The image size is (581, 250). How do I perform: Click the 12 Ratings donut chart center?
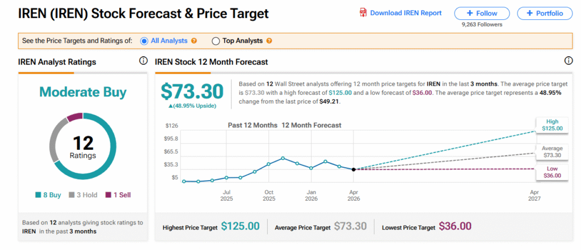pos(83,147)
